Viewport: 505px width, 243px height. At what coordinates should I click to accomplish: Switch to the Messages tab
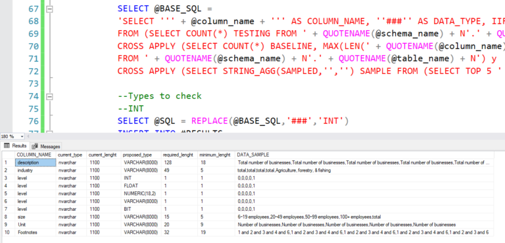point(47,146)
